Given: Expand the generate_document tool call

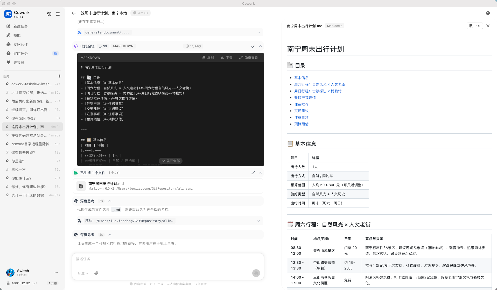Looking at the screenshot, I should point(258,32).
